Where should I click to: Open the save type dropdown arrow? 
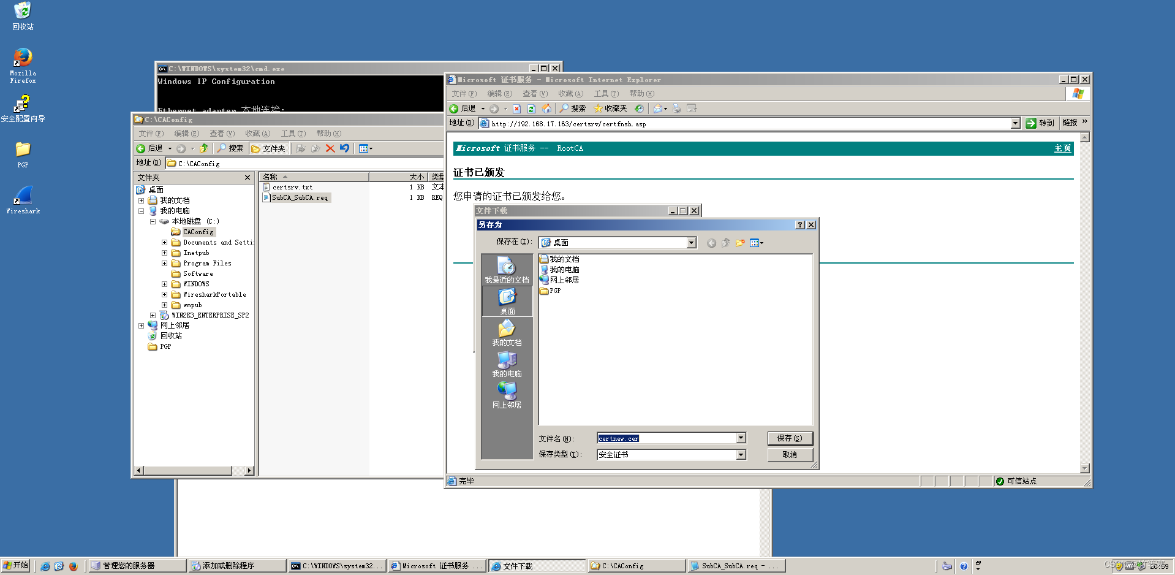[741, 455]
